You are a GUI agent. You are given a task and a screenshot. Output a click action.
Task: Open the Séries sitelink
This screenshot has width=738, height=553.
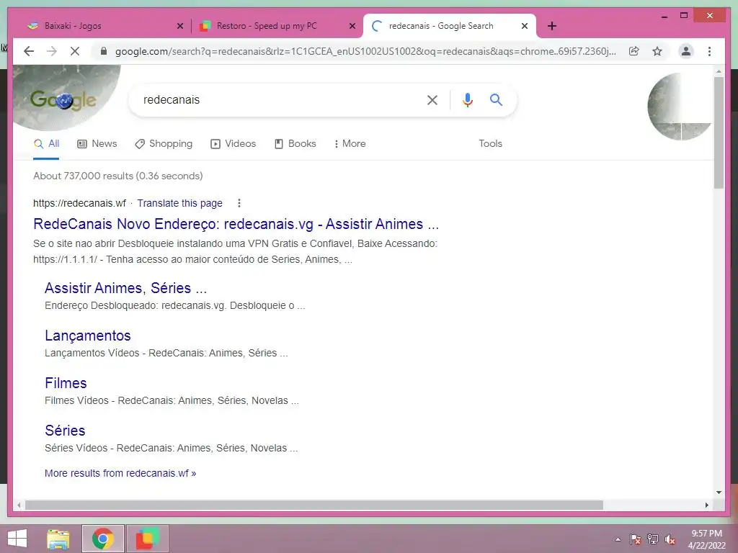pos(65,431)
